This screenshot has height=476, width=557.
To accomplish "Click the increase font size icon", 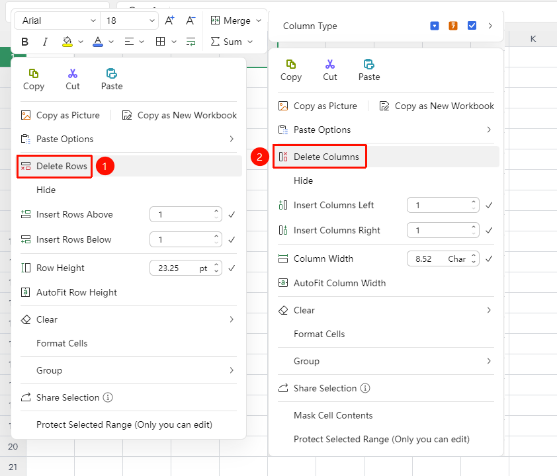I will (169, 20).
